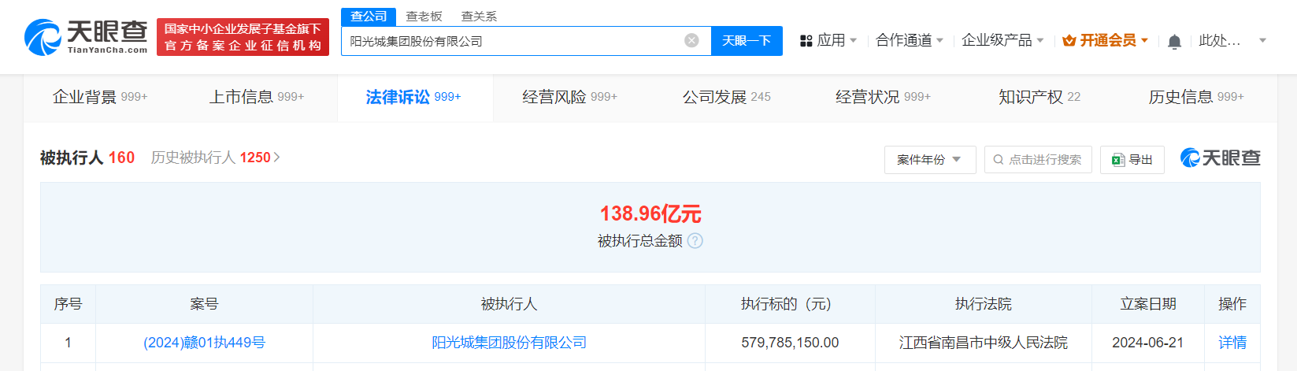Click the 执行标的（元） column header
This screenshot has width=1297, height=371.
[790, 304]
